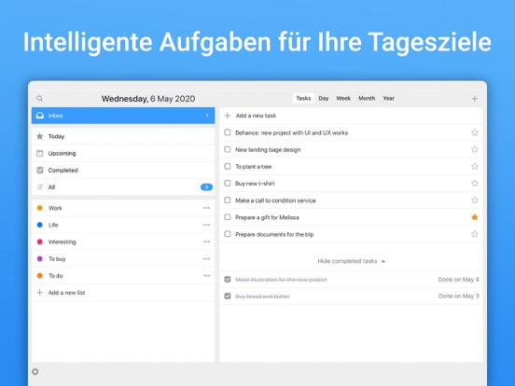
Task: Open the more options dots for Work list
Action: [206, 208]
